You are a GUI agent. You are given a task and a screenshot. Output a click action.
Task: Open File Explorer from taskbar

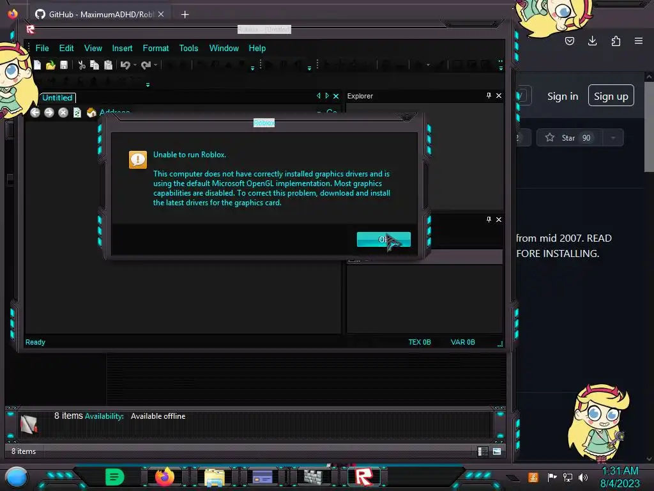(215, 477)
